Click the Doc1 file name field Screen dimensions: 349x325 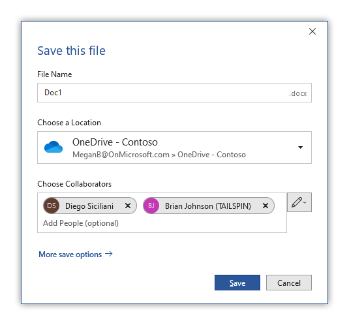click(174, 93)
